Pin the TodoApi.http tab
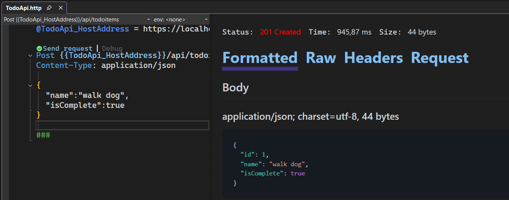 coord(49,8)
